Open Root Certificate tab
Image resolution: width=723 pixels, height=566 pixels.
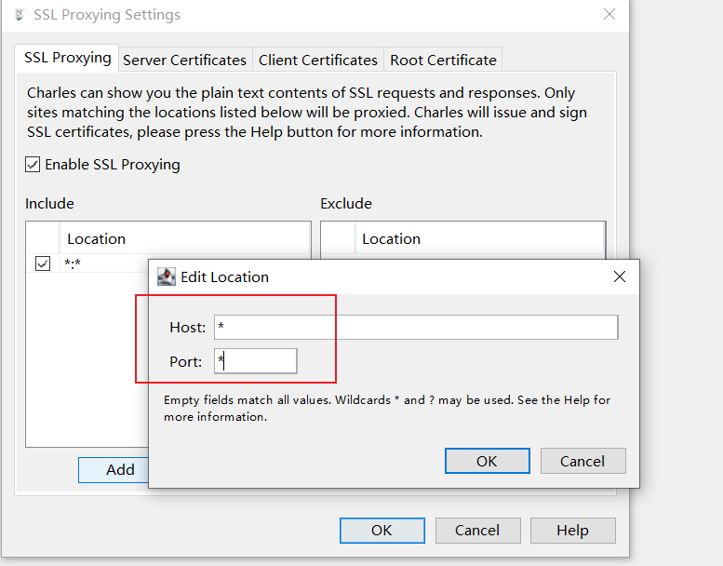[443, 60]
